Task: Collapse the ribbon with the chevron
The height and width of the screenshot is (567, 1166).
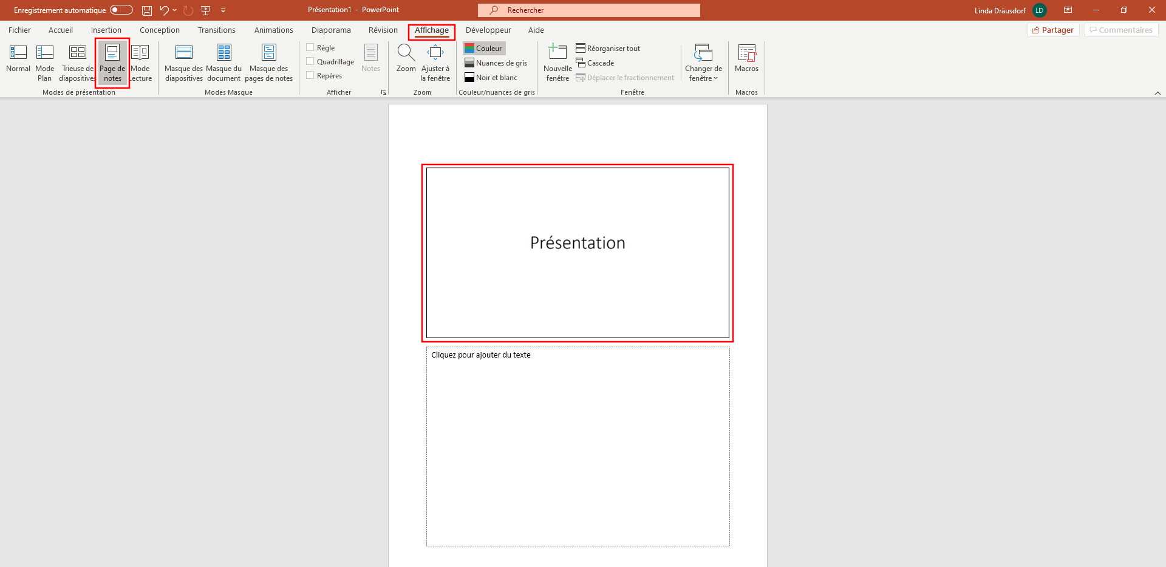Action: click(1157, 93)
